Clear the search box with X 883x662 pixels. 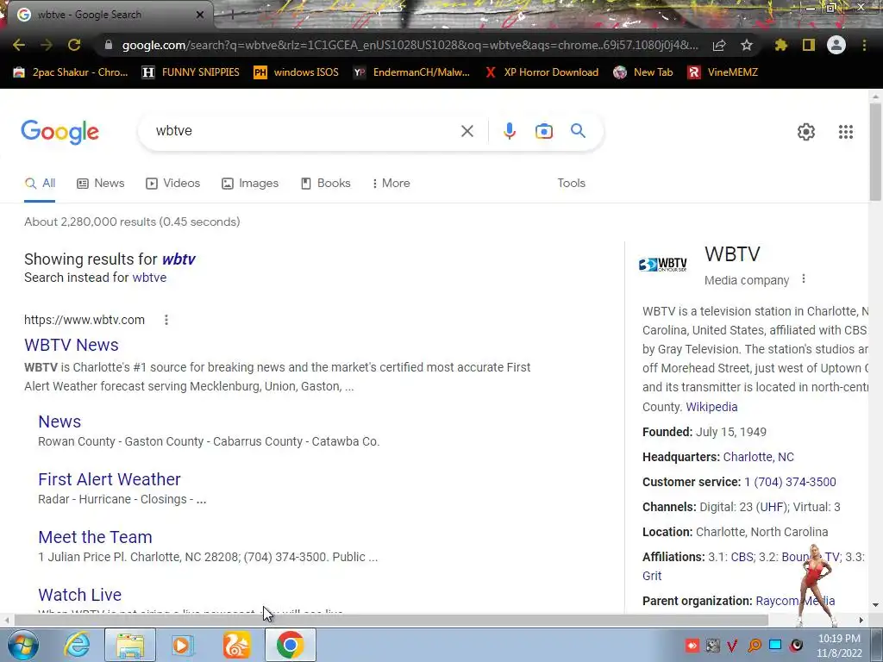tap(467, 131)
